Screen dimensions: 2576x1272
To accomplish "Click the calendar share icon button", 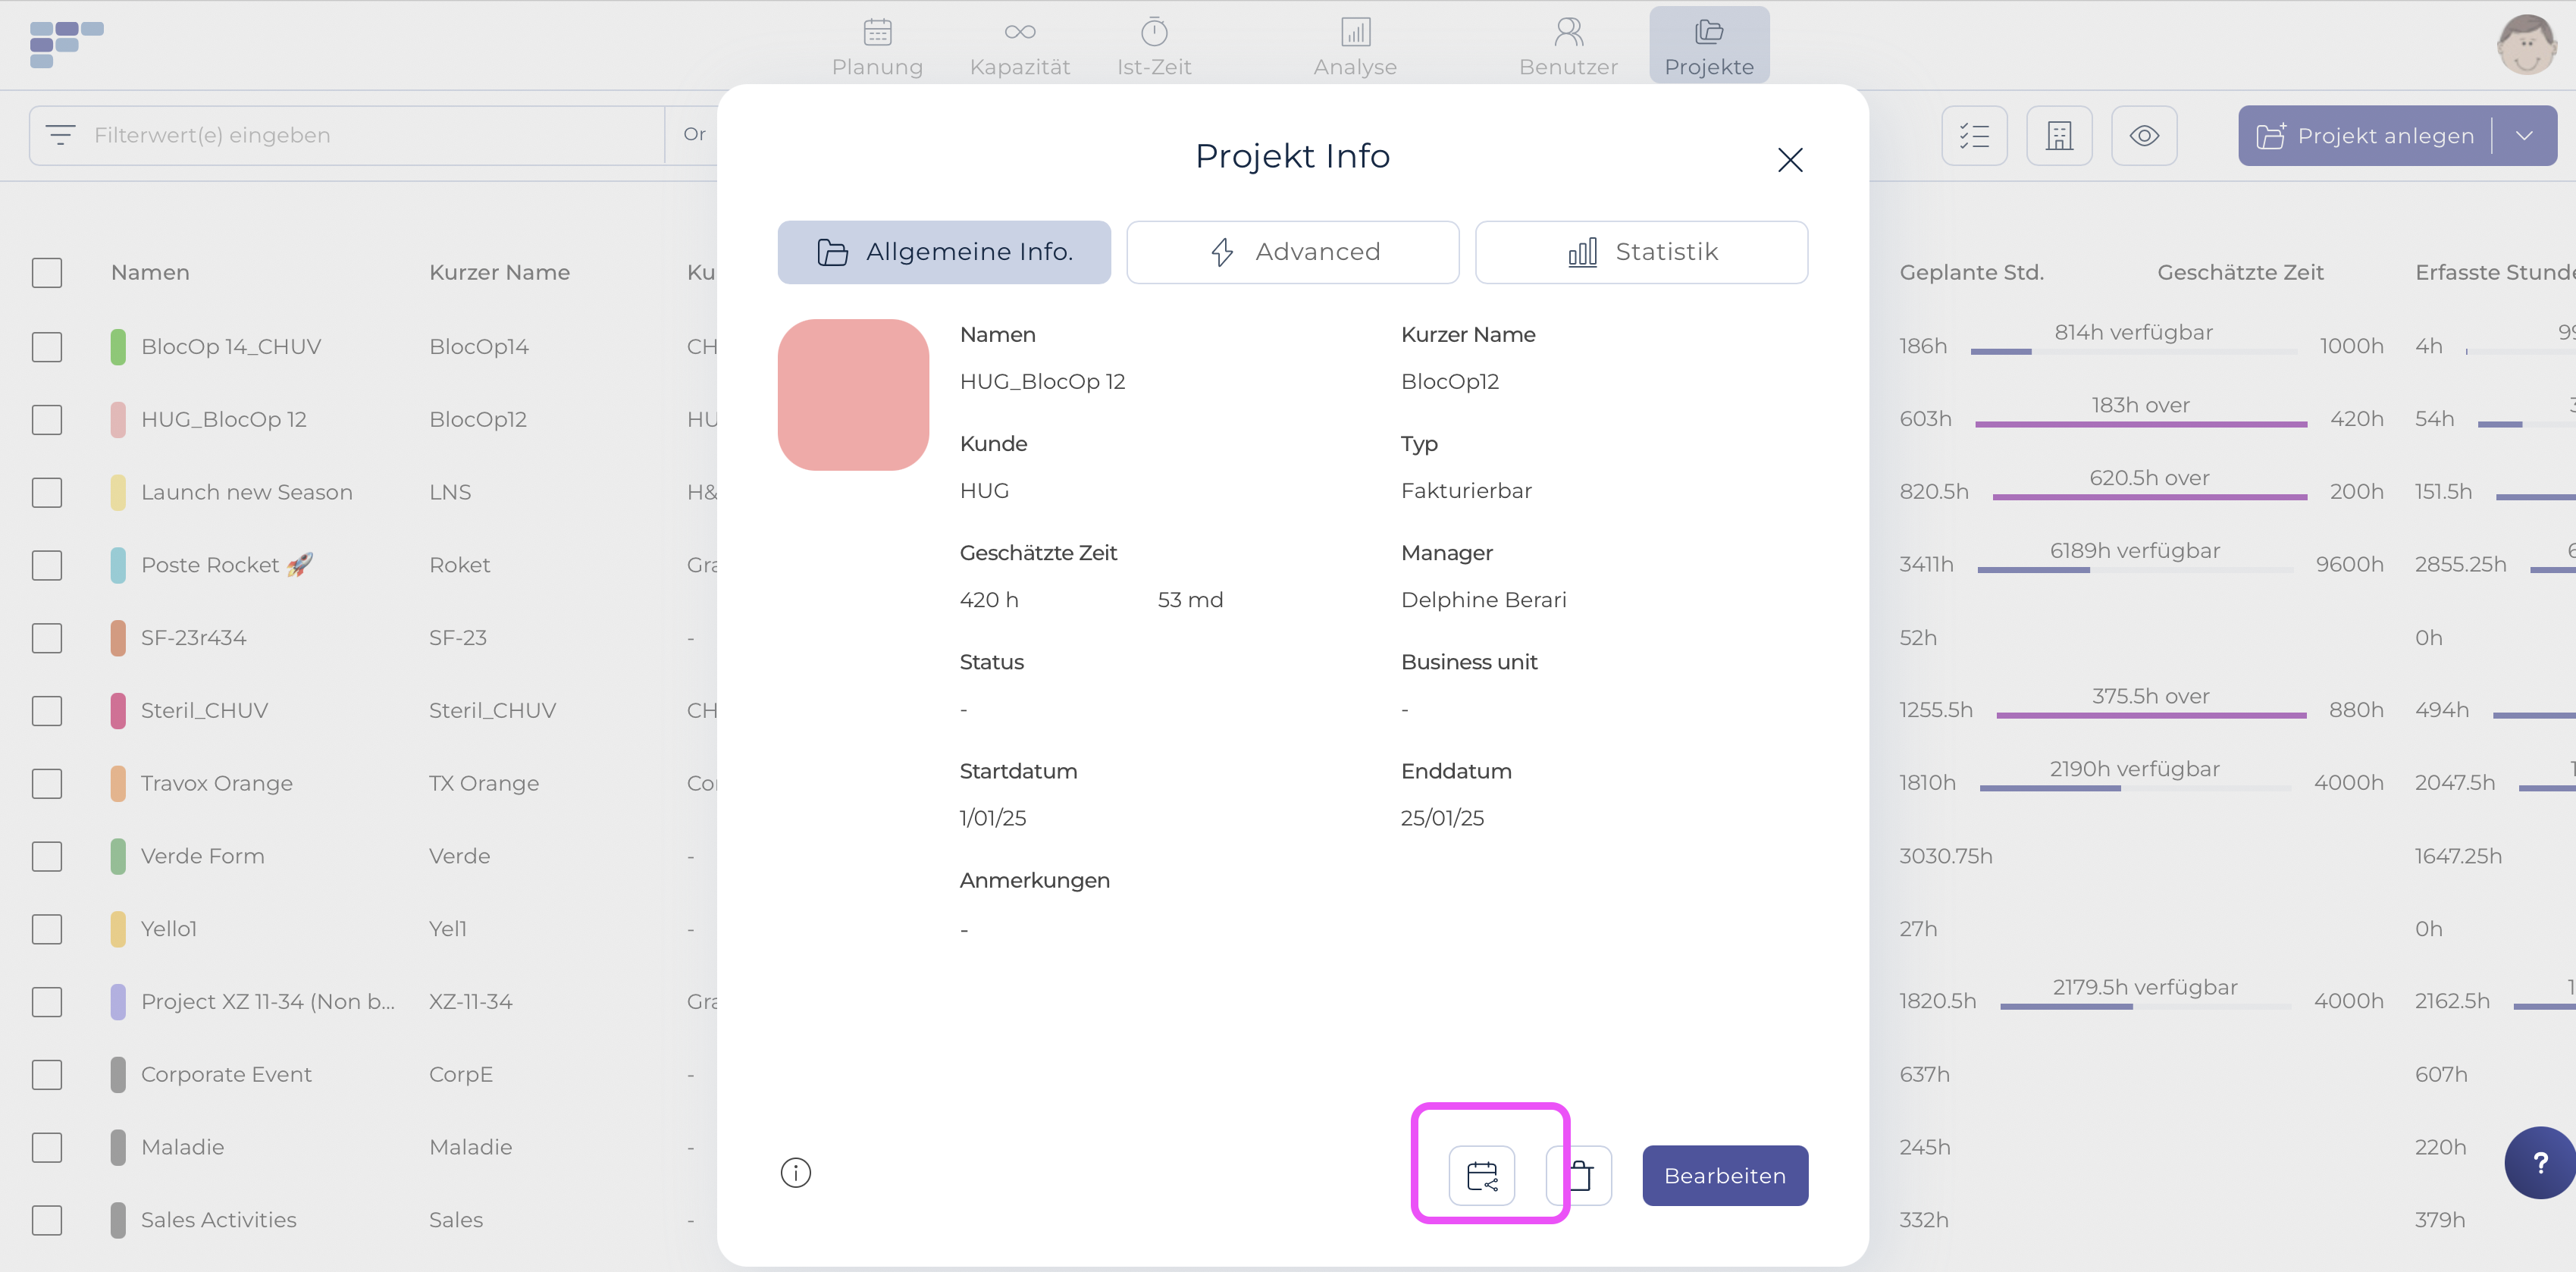I will point(1481,1175).
